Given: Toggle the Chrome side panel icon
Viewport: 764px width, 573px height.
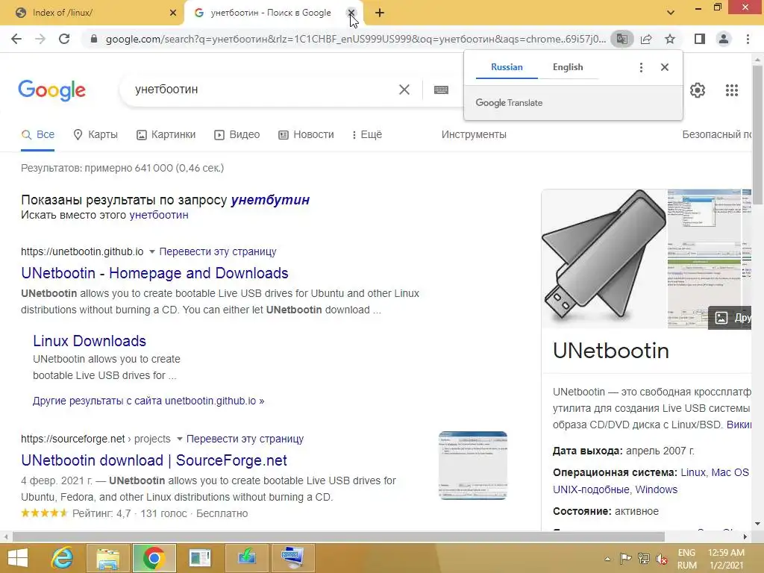Looking at the screenshot, I should click(x=700, y=39).
